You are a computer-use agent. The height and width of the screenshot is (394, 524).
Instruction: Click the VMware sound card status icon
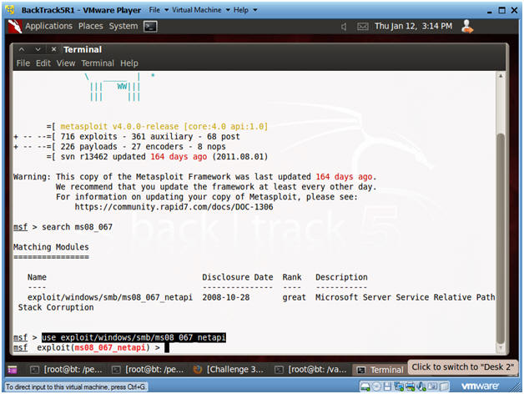coord(421,386)
